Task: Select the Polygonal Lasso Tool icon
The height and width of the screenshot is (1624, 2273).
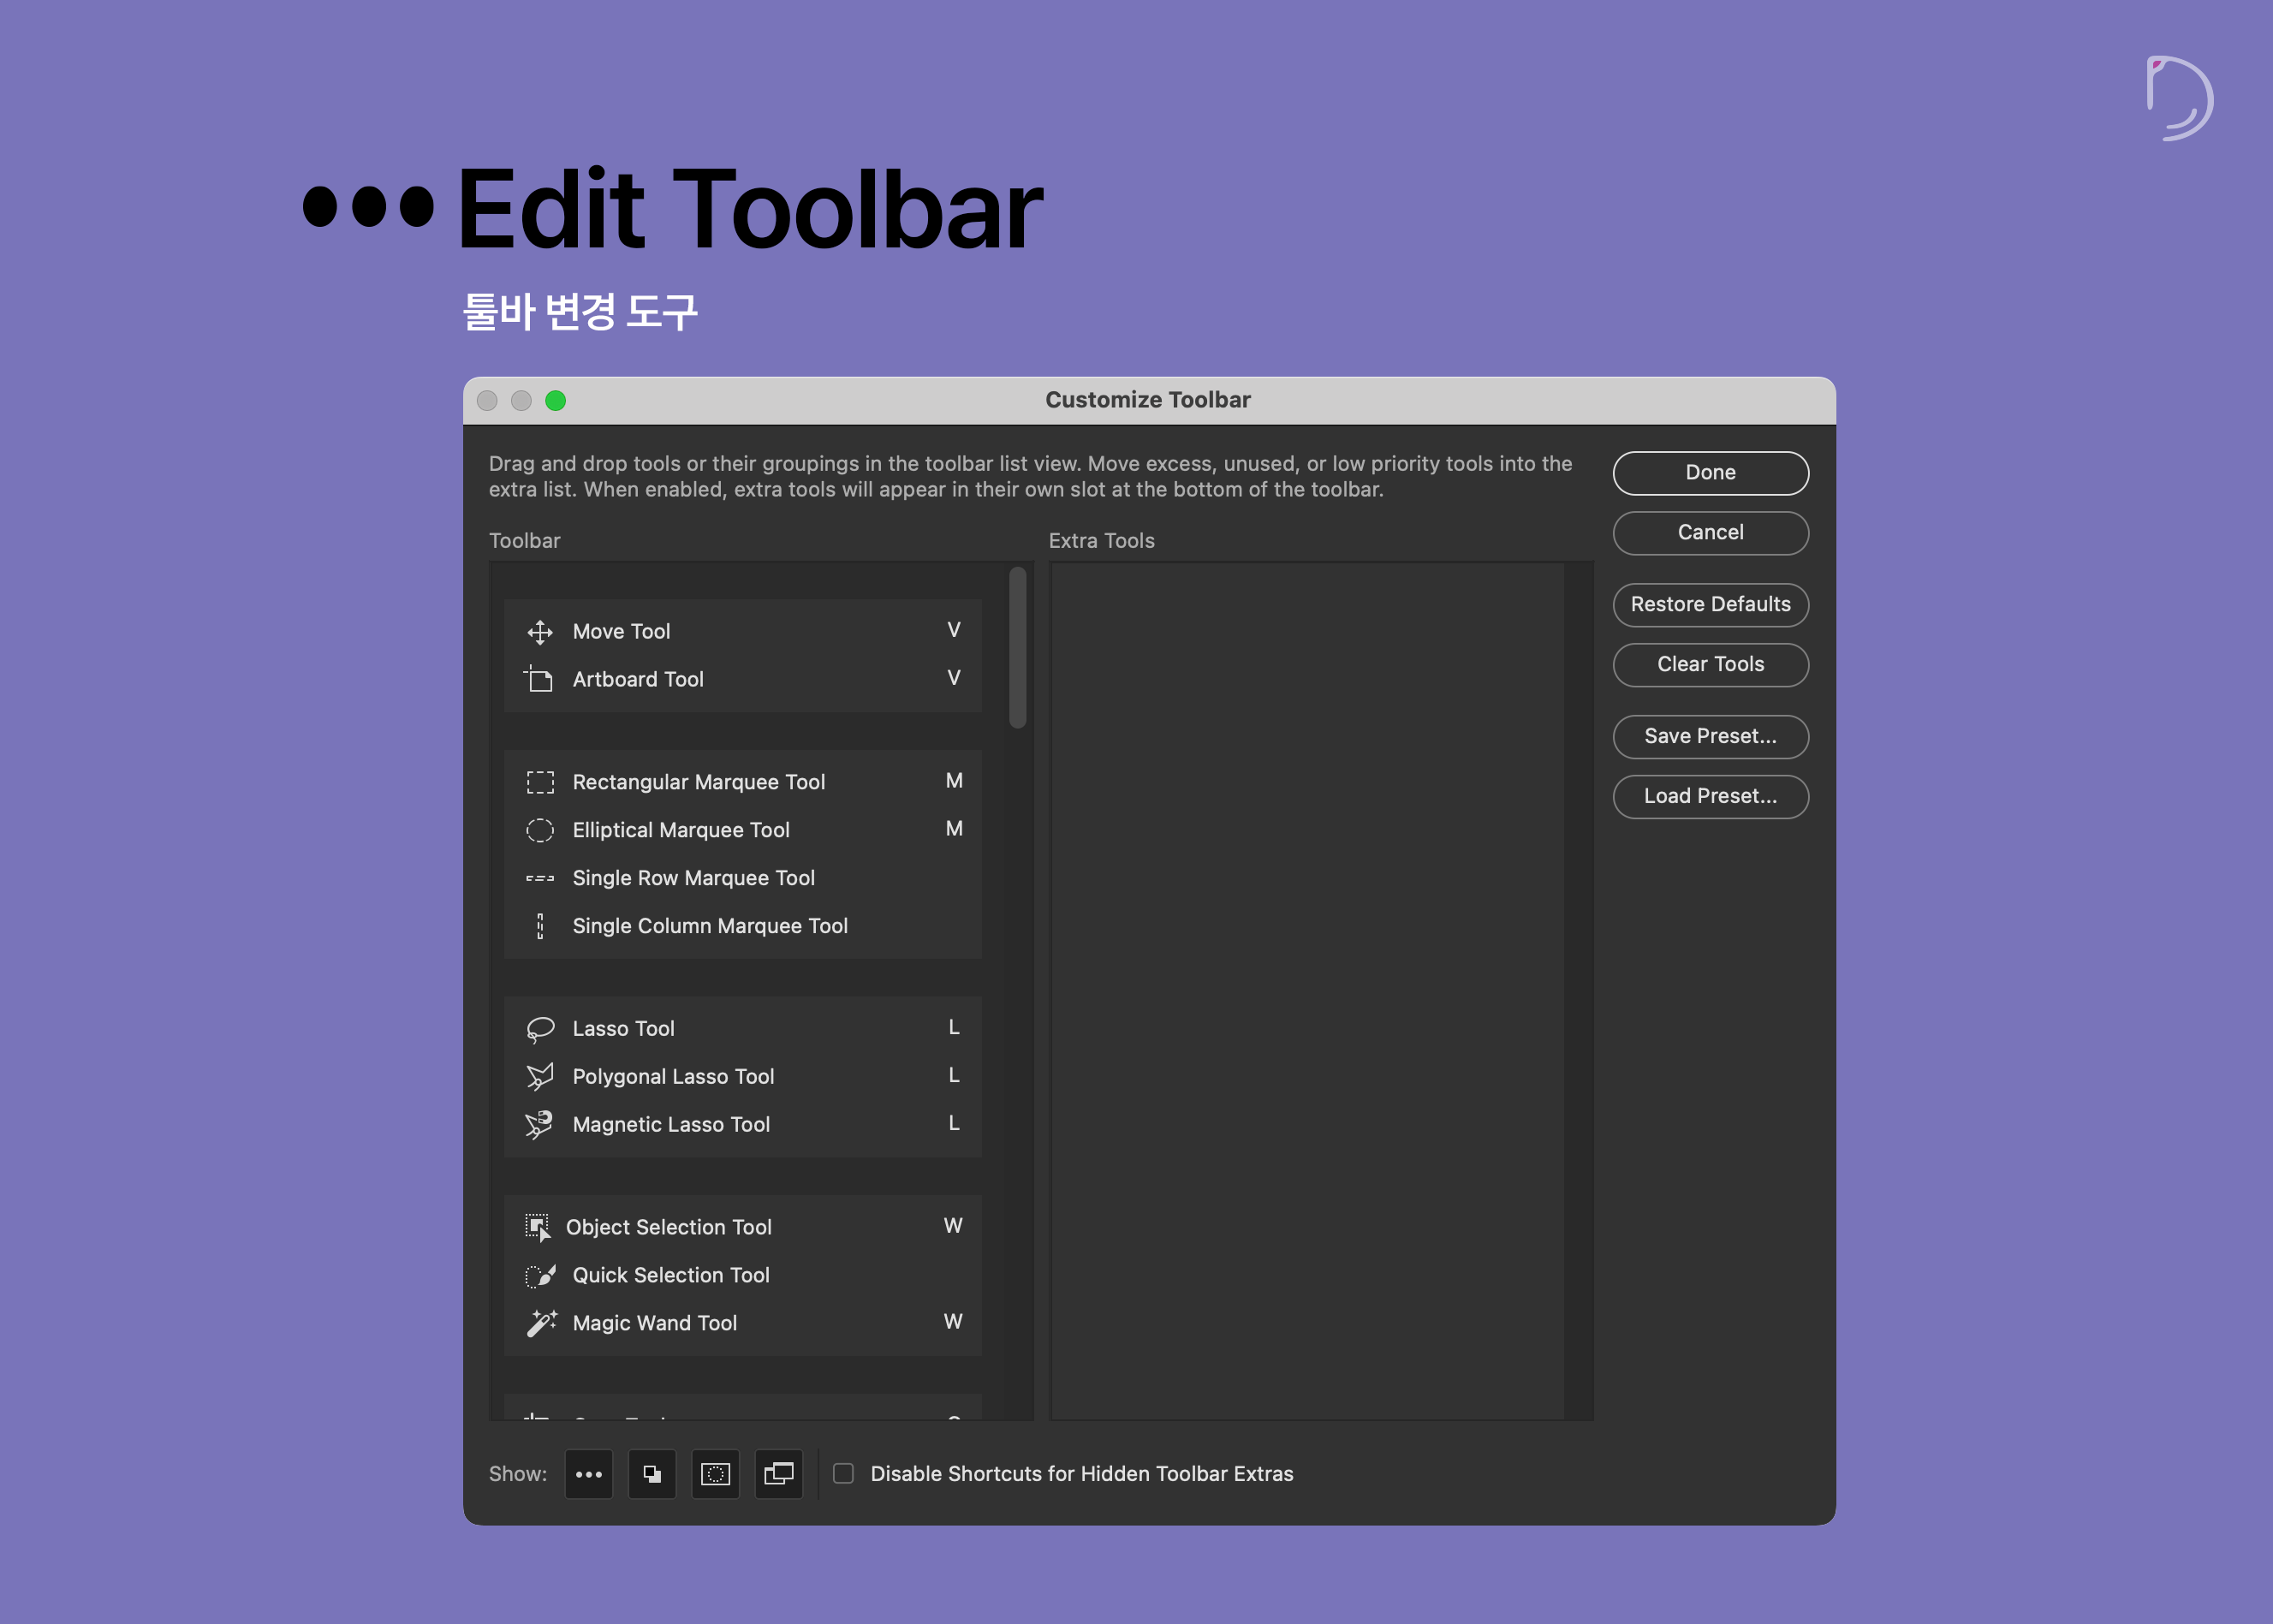Action: tap(540, 1077)
